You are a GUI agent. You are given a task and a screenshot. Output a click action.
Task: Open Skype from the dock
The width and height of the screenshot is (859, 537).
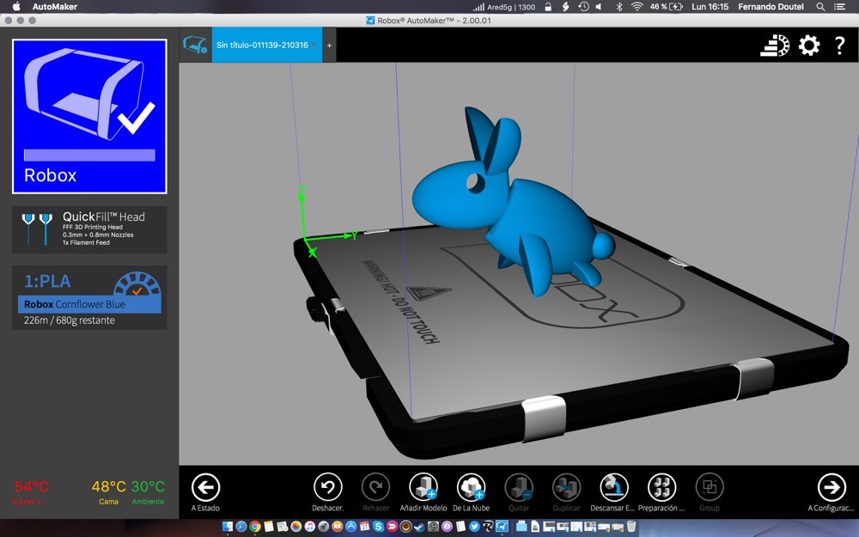coord(378,527)
